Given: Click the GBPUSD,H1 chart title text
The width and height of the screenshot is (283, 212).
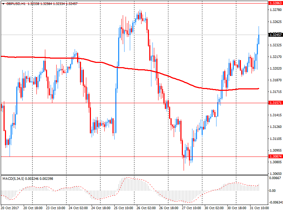Looking at the screenshot, I should click(x=16, y=4).
